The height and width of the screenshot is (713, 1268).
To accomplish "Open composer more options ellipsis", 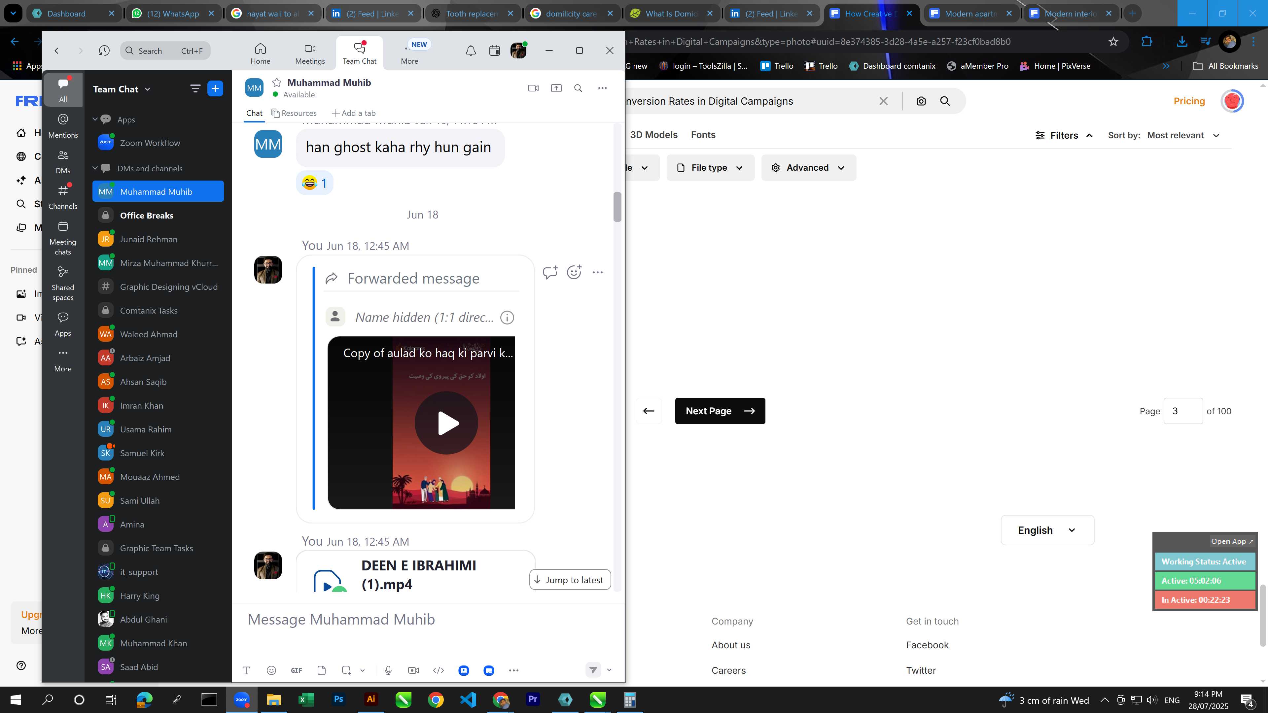I will (x=513, y=670).
